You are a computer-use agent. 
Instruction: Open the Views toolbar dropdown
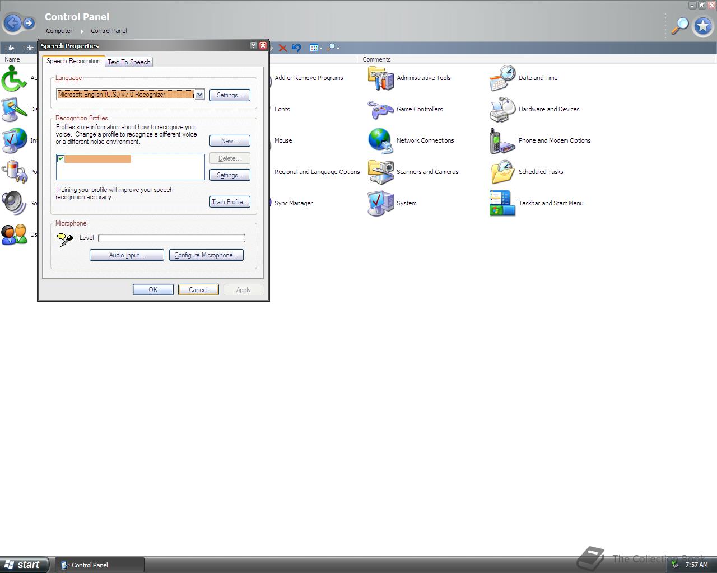(x=315, y=48)
